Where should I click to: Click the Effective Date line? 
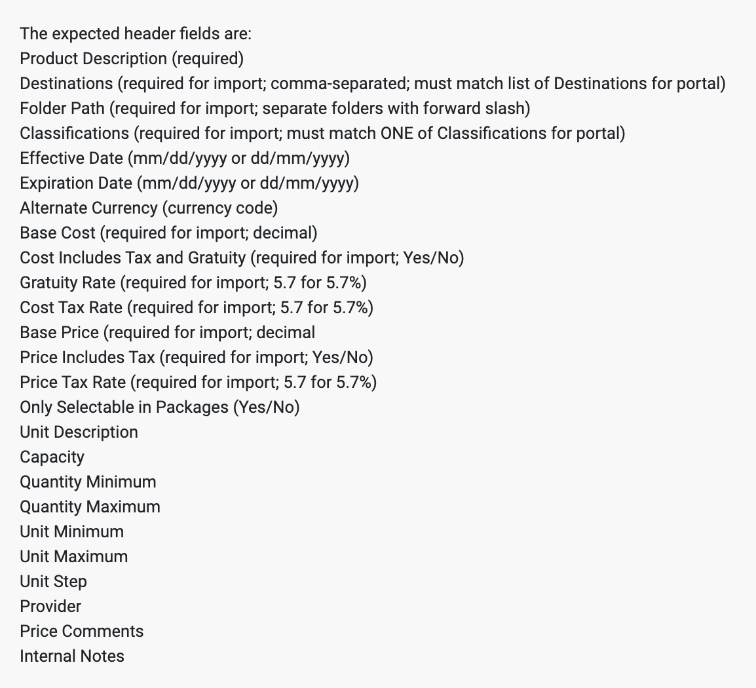tap(185, 159)
